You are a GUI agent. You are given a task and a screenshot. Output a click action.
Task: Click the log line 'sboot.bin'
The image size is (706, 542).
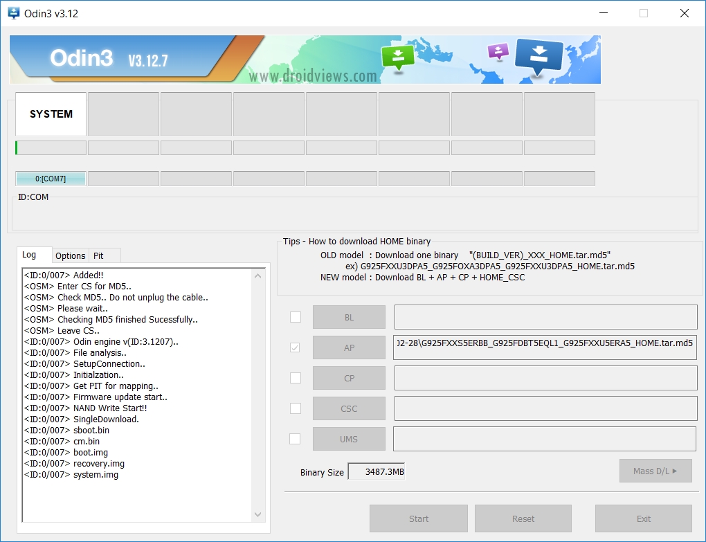click(66, 430)
